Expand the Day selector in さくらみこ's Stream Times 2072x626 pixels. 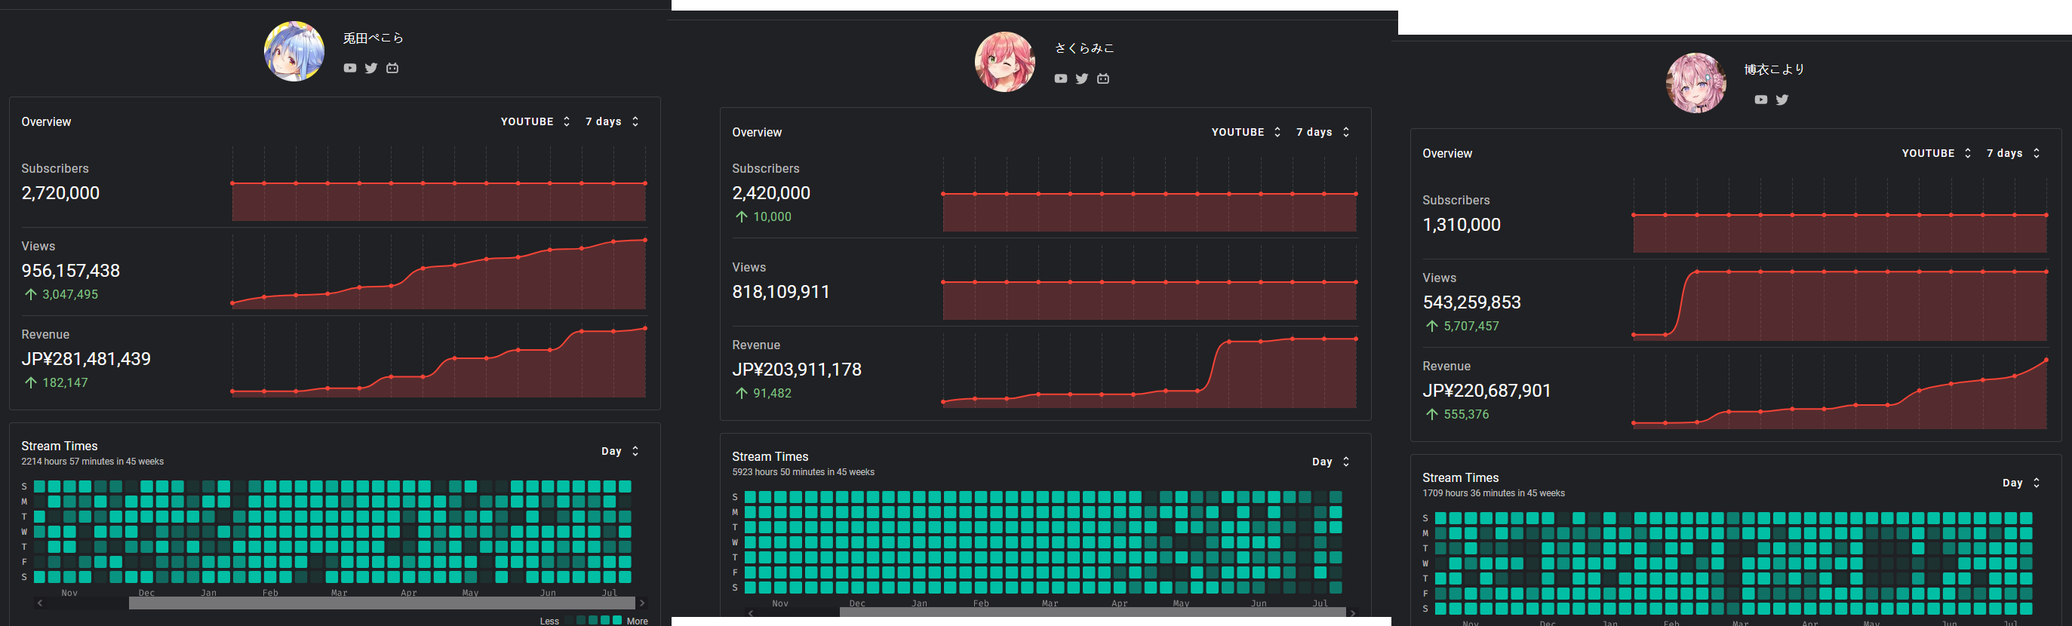coord(1330,462)
